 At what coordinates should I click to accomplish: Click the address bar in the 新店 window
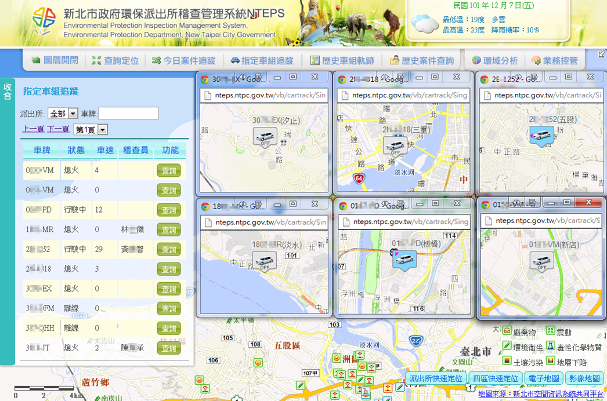541,221
